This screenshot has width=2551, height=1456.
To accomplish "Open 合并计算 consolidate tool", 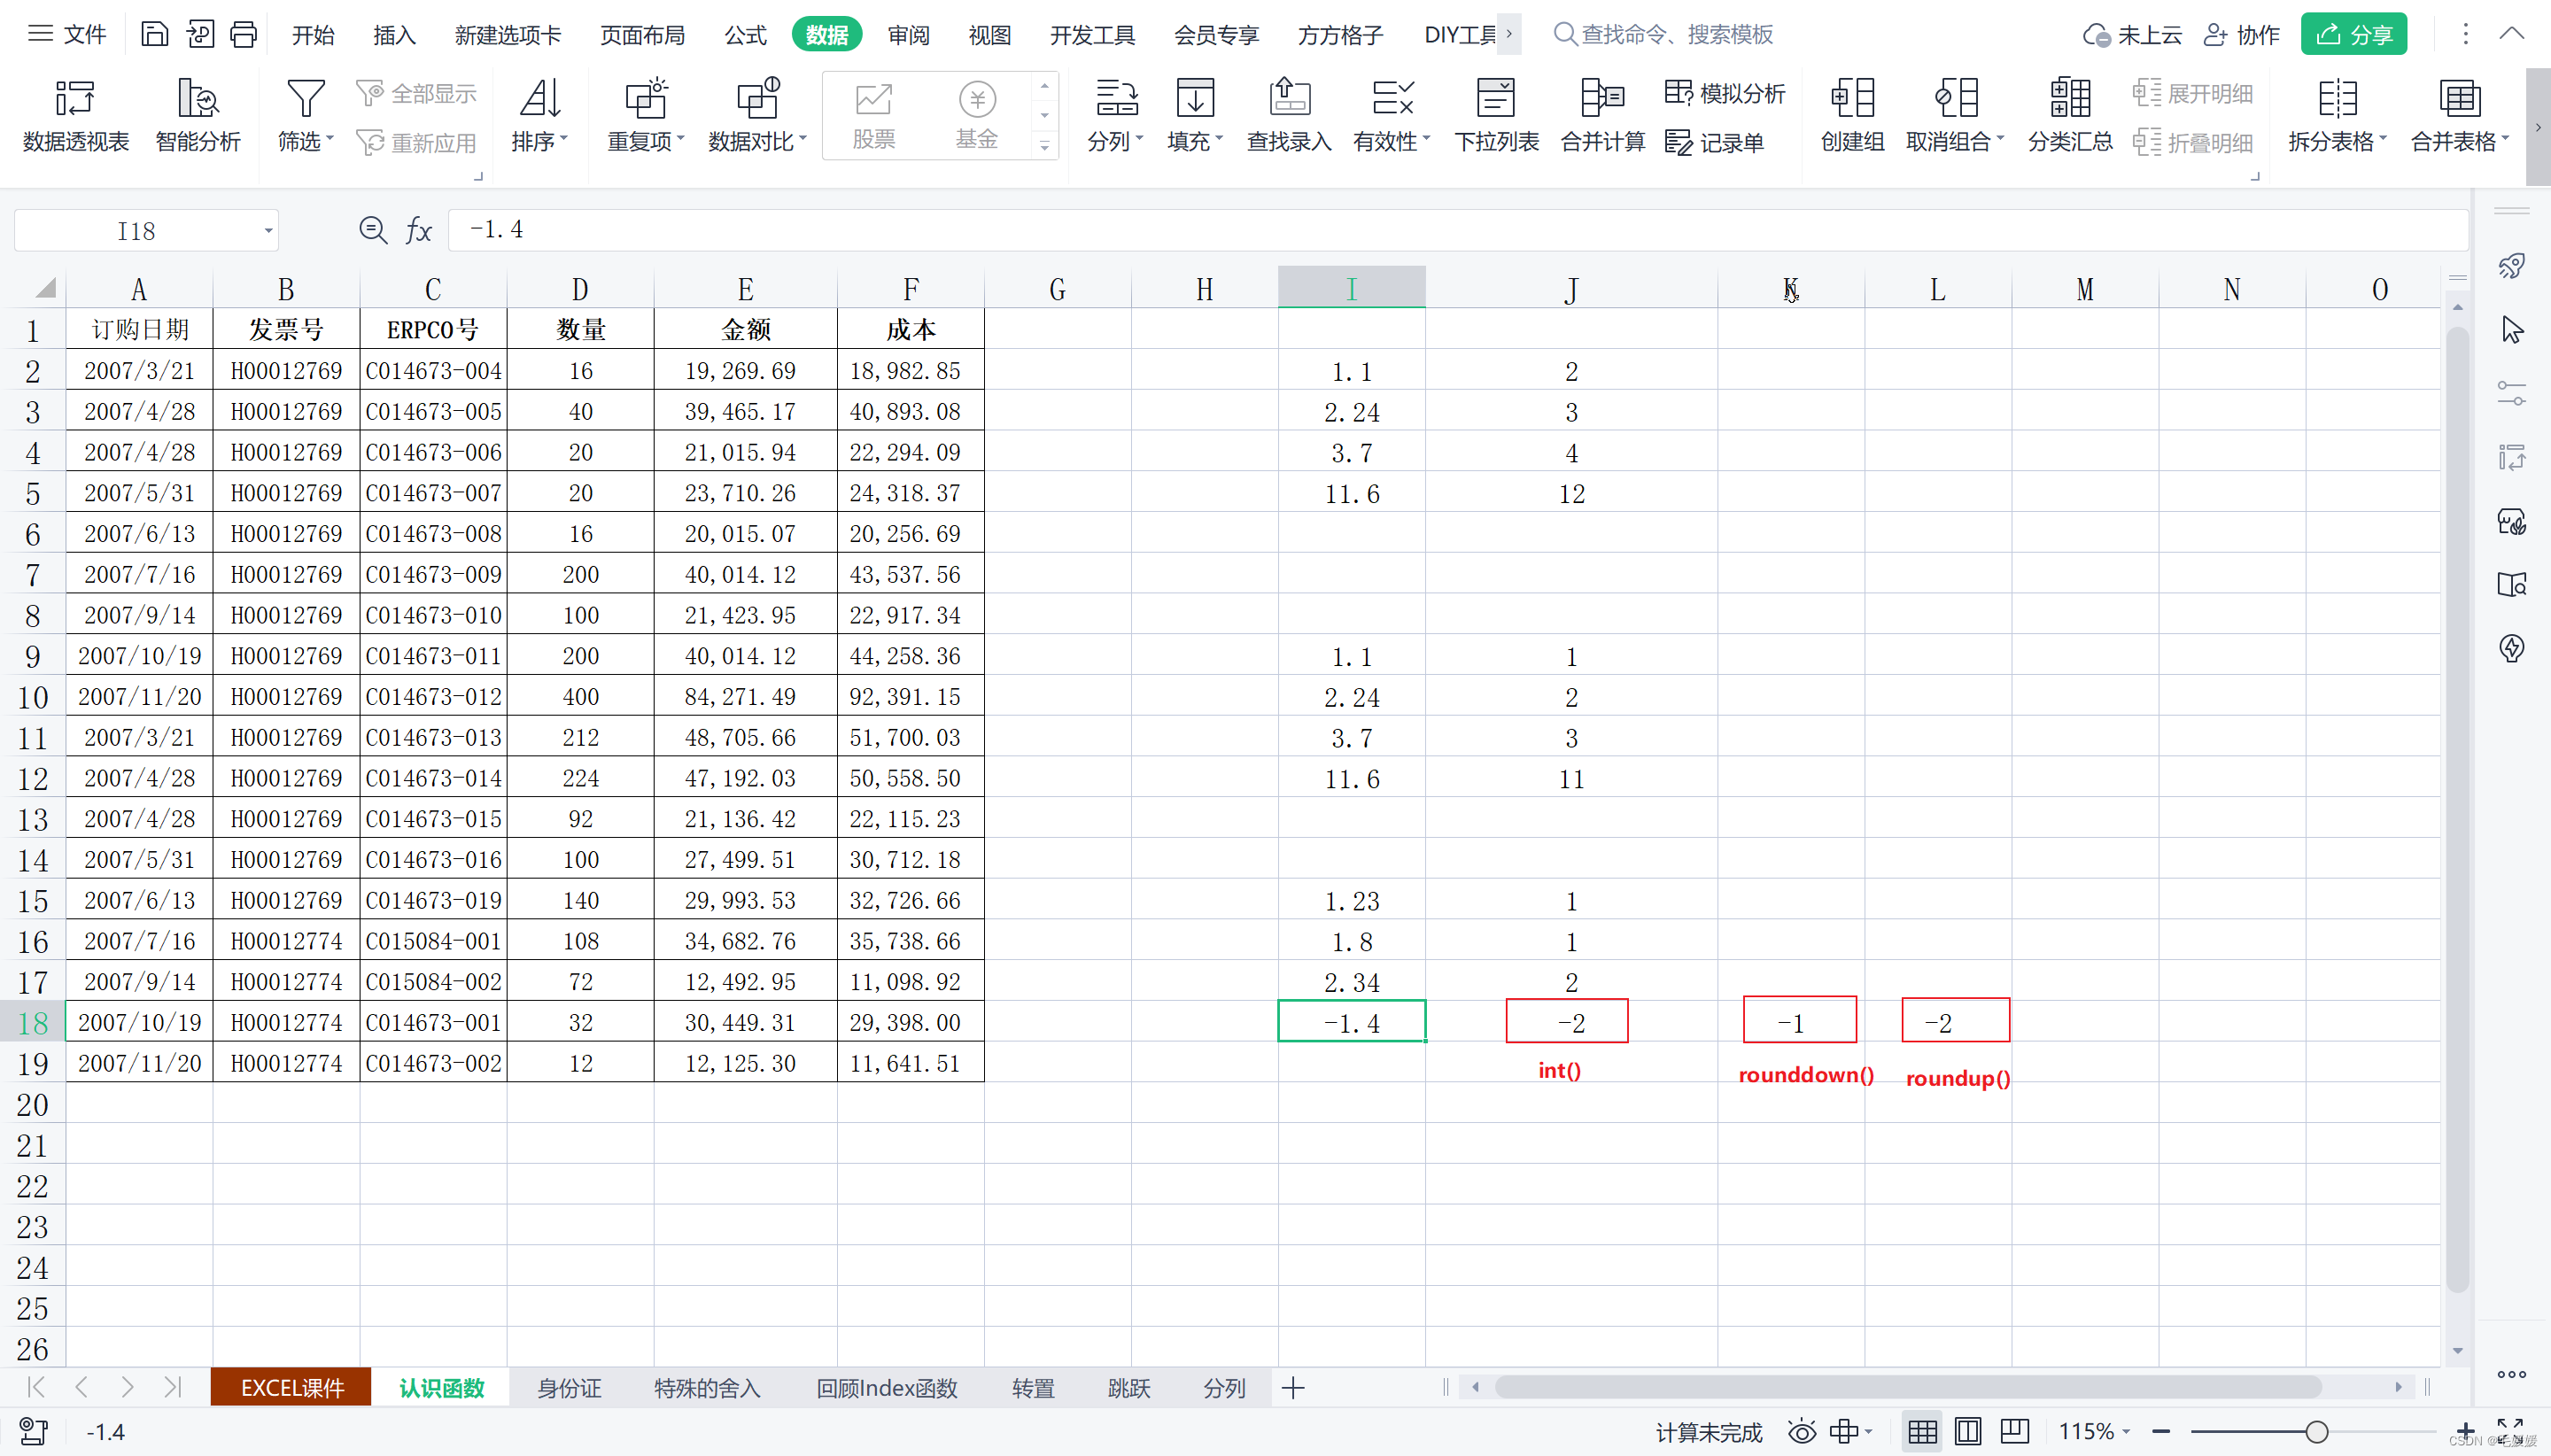I will click(x=1603, y=116).
